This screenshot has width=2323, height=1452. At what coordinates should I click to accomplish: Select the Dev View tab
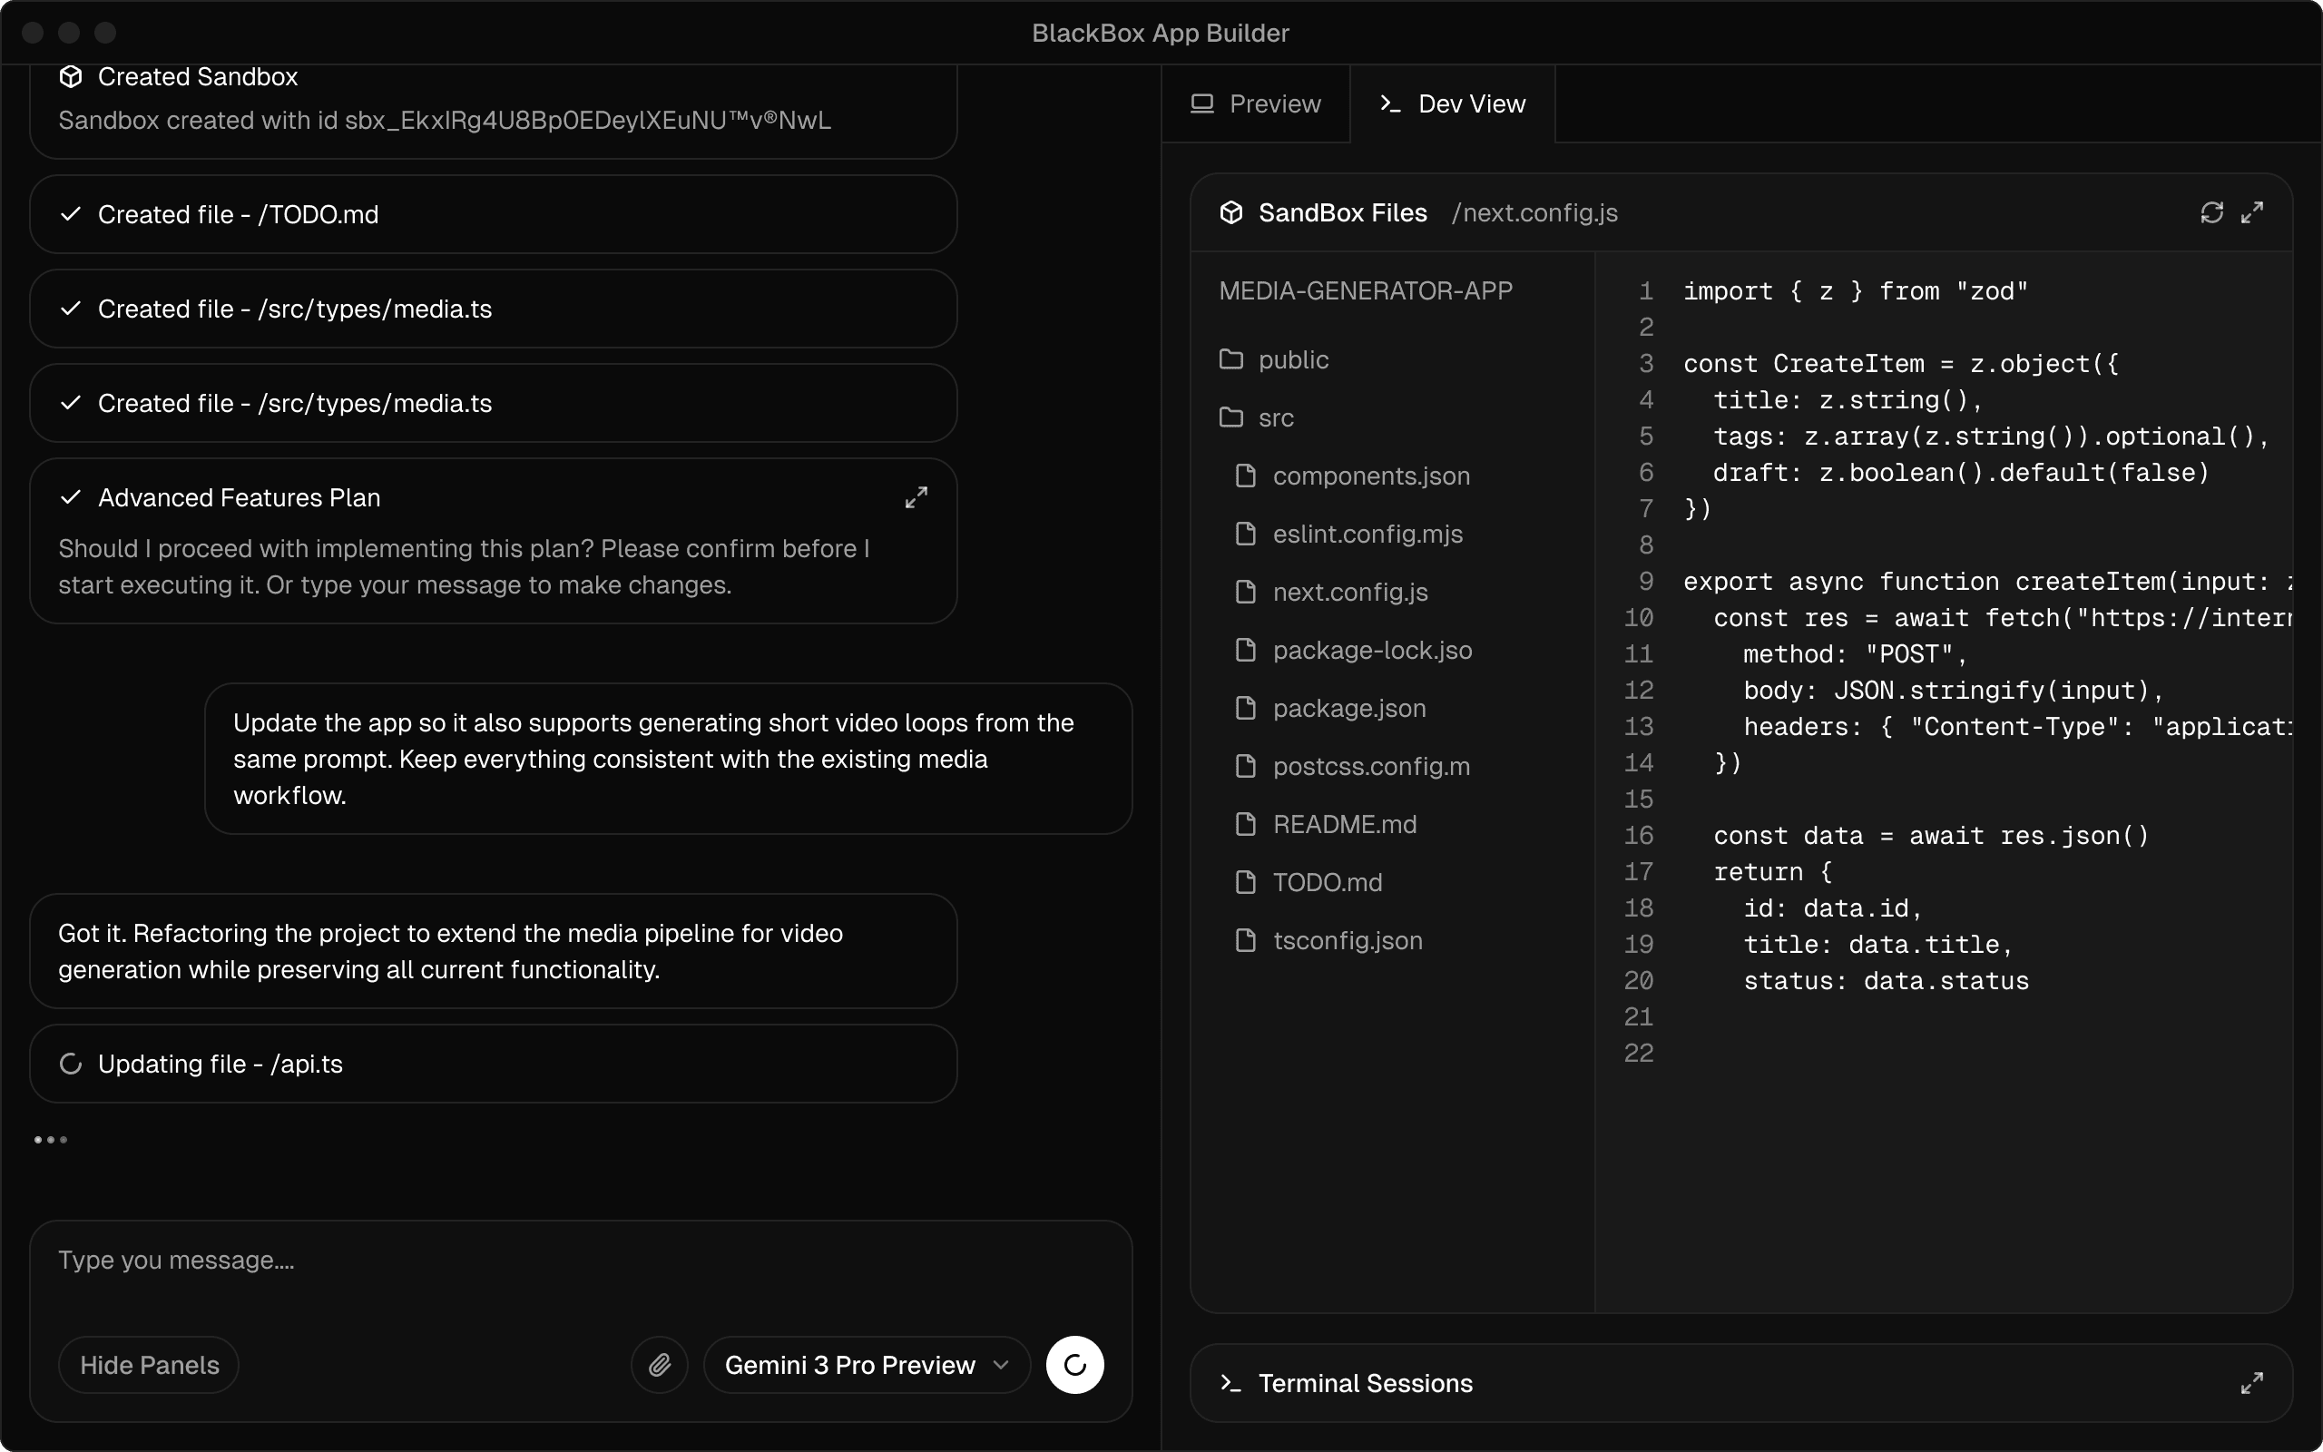pos(1453,103)
